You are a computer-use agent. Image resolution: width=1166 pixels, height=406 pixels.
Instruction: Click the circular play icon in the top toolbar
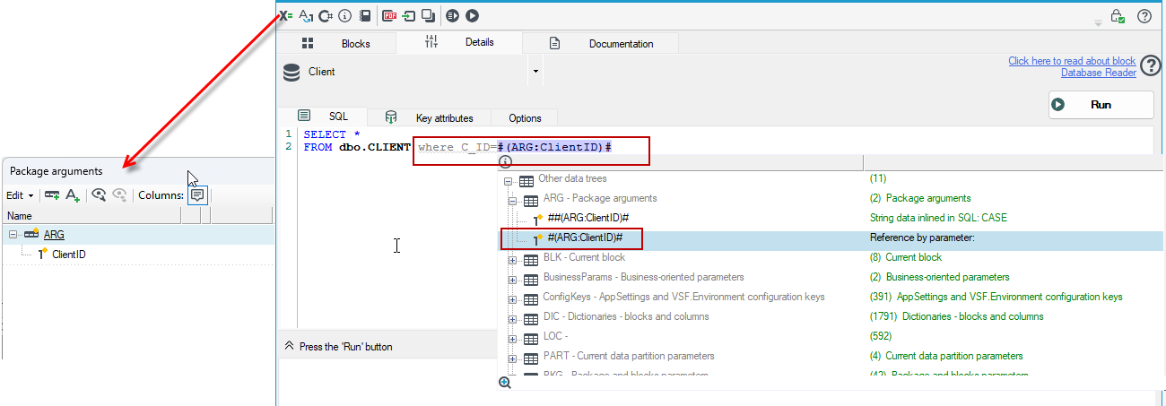coord(473,15)
